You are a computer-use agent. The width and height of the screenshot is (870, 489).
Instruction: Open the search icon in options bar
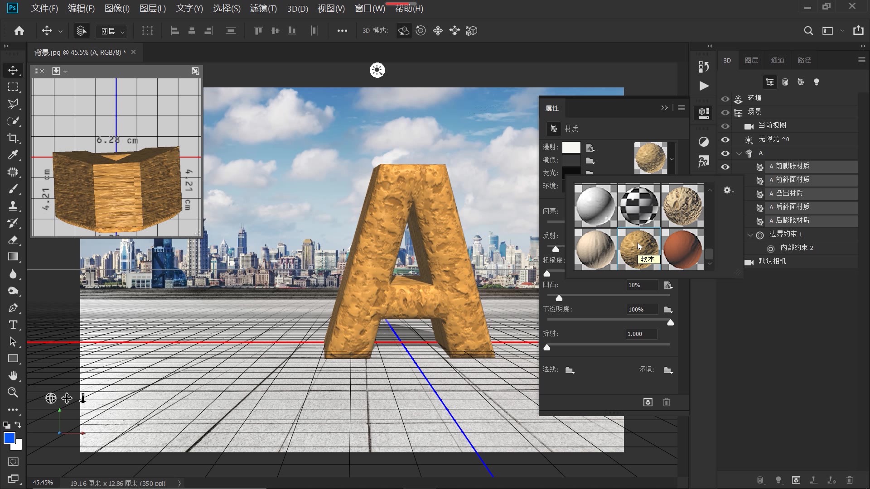808,30
